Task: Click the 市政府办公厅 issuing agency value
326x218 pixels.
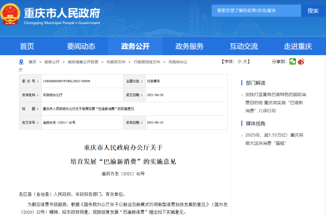Action: click(x=52, y=95)
